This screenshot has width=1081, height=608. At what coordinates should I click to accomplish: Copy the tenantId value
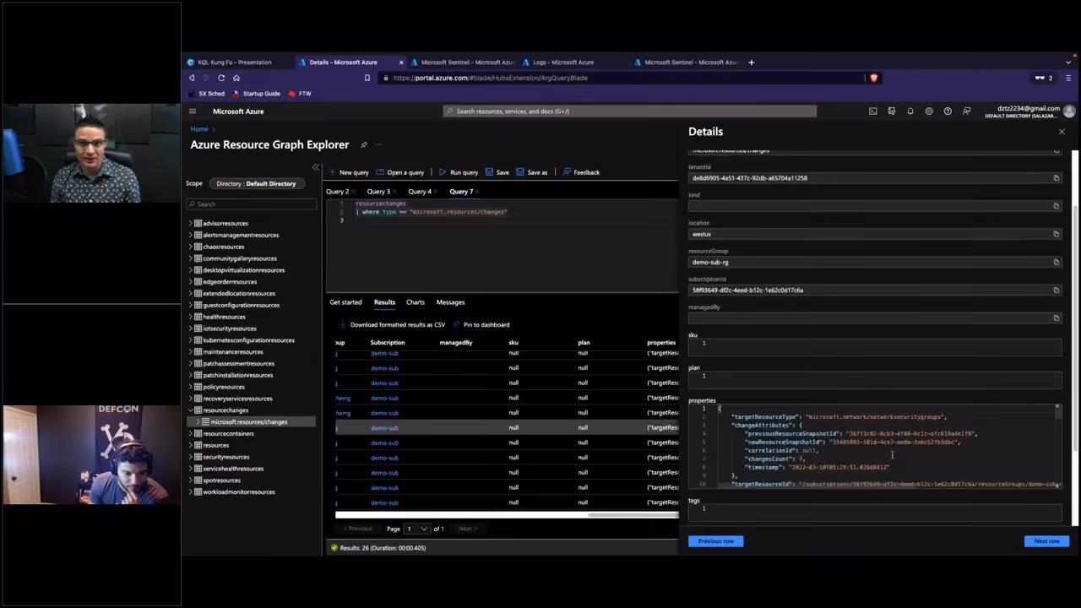(x=1056, y=178)
